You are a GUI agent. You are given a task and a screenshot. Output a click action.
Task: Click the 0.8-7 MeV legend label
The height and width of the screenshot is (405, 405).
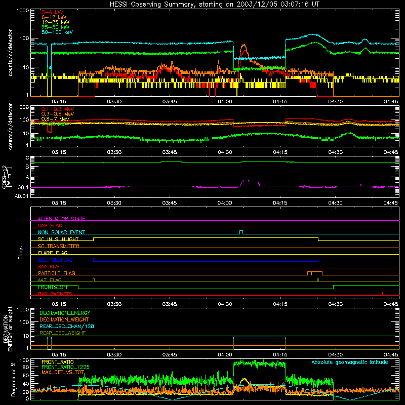point(55,119)
